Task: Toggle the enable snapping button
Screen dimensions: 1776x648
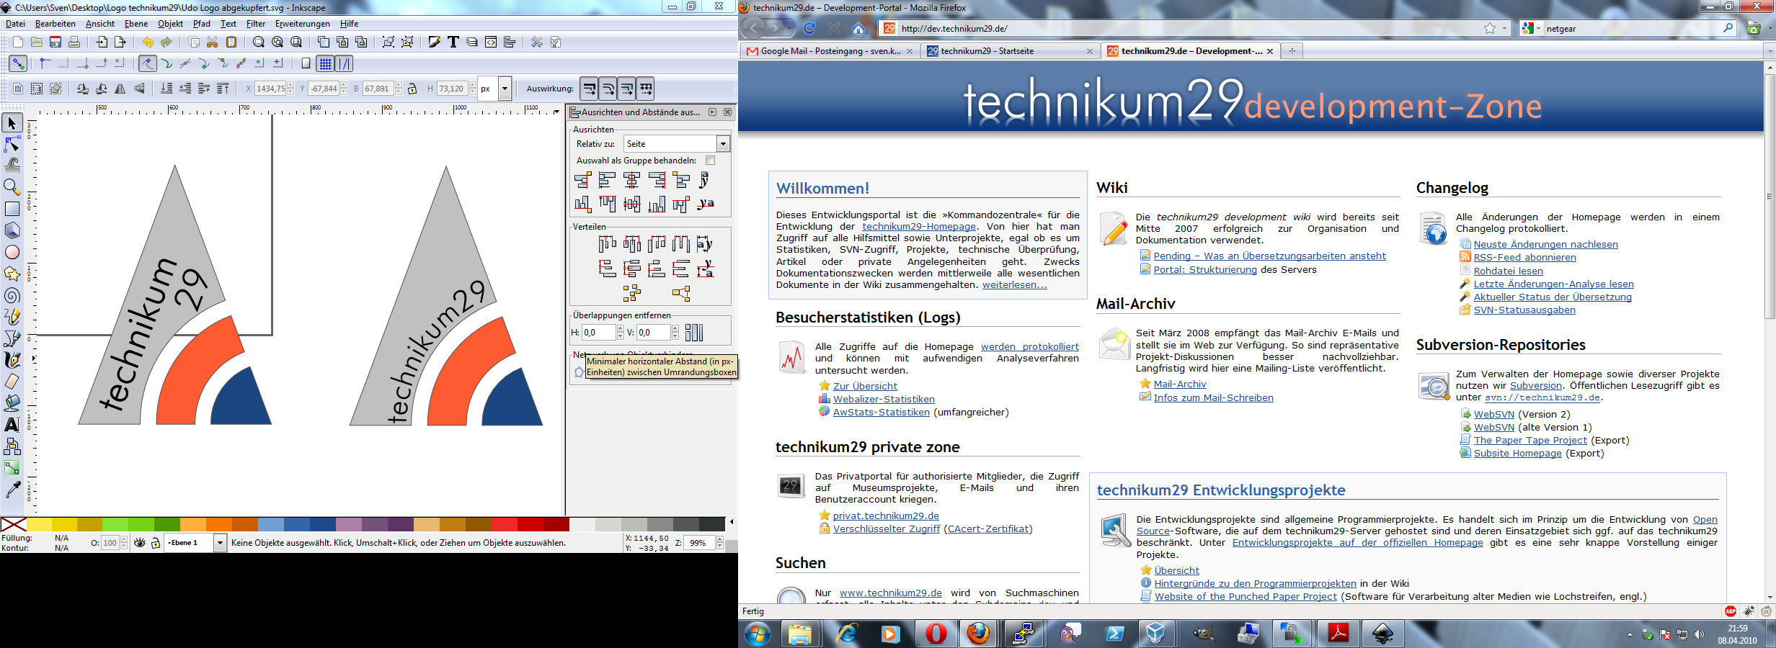Action: click(x=18, y=63)
